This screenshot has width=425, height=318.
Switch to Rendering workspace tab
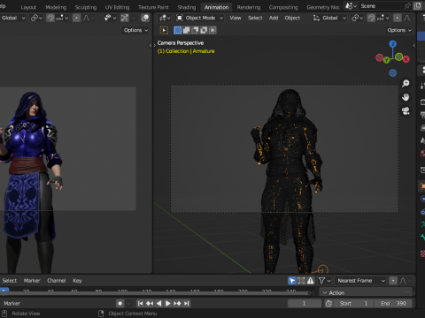coord(249,7)
